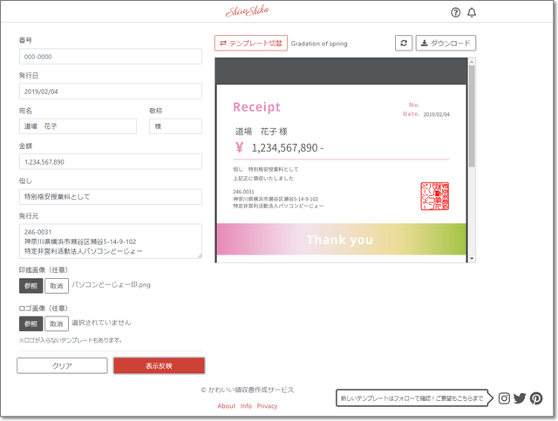This screenshot has width=558, height=421.
Task: Click the ShiroShika logo
Action: coord(246,11)
